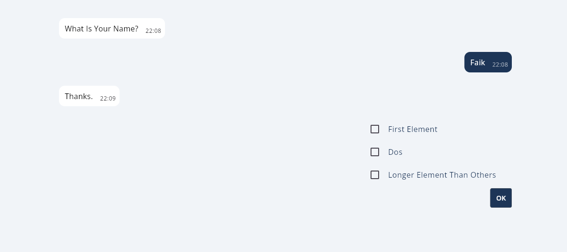Screen dimensions: 567x252
Task: Choose the Longer Element Than Others label
Action: pyautogui.click(x=442, y=175)
